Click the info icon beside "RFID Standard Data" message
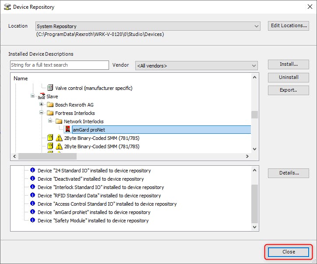 coord(32,195)
